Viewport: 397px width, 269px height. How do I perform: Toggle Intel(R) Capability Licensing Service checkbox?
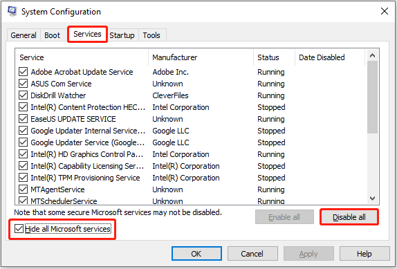pos(23,166)
